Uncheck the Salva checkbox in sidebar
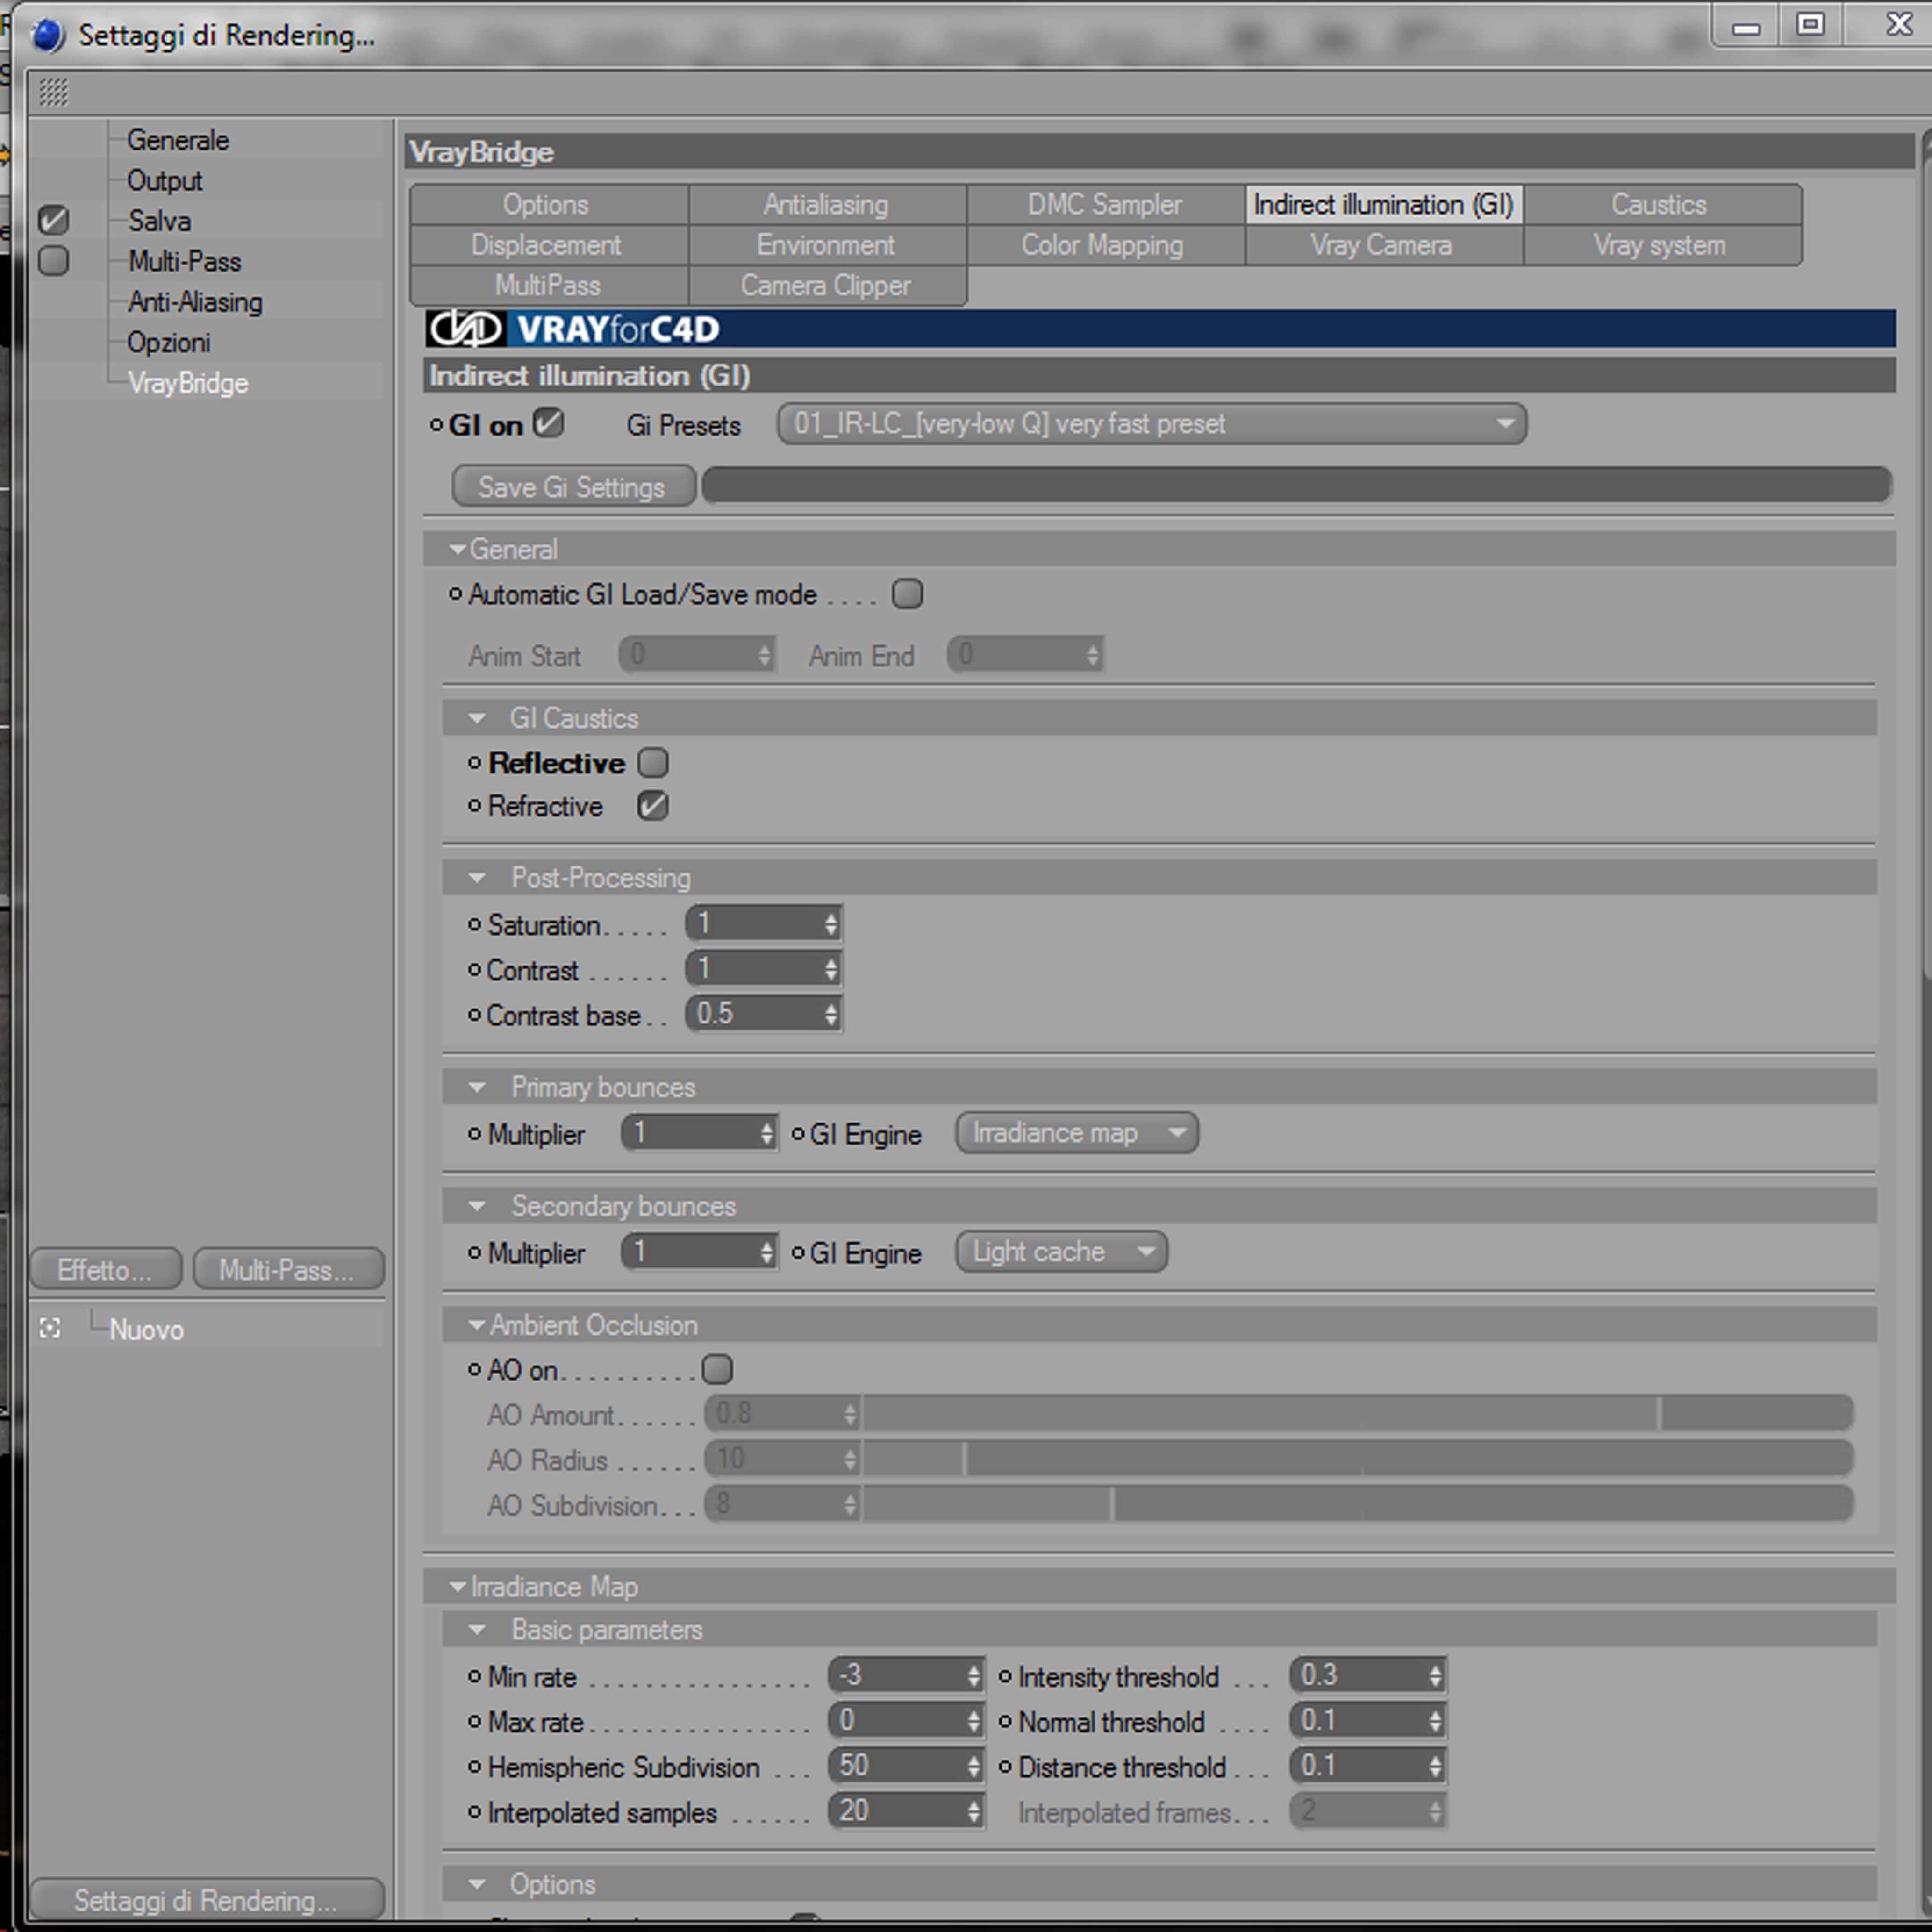1932x1932 pixels. pos(53,220)
